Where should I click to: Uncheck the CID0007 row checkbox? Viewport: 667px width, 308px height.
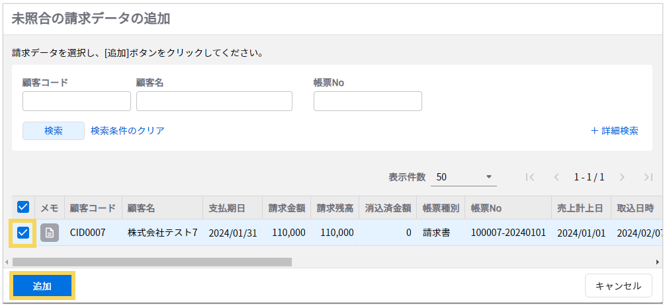click(23, 233)
